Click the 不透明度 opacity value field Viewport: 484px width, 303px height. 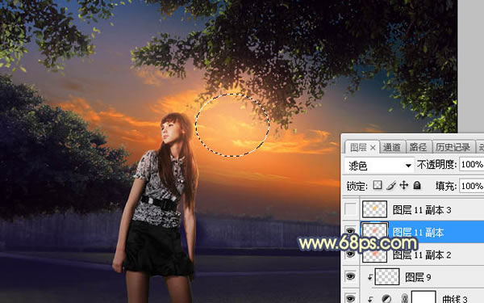click(471, 165)
